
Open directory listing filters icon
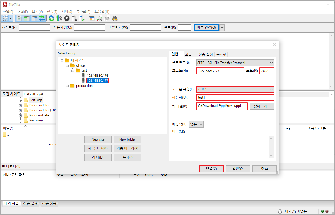[92, 18]
